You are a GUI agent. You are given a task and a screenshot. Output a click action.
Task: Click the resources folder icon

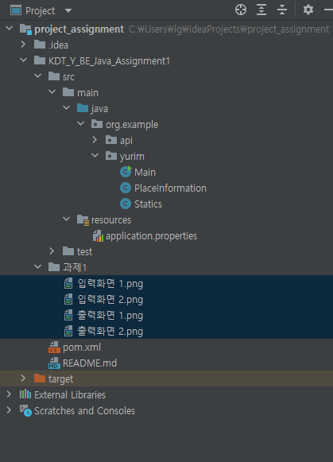pyautogui.click(x=83, y=219)
